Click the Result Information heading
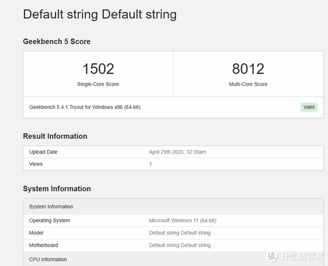The width and height of the screenshot is (328, 266). (x=55, y=136)
